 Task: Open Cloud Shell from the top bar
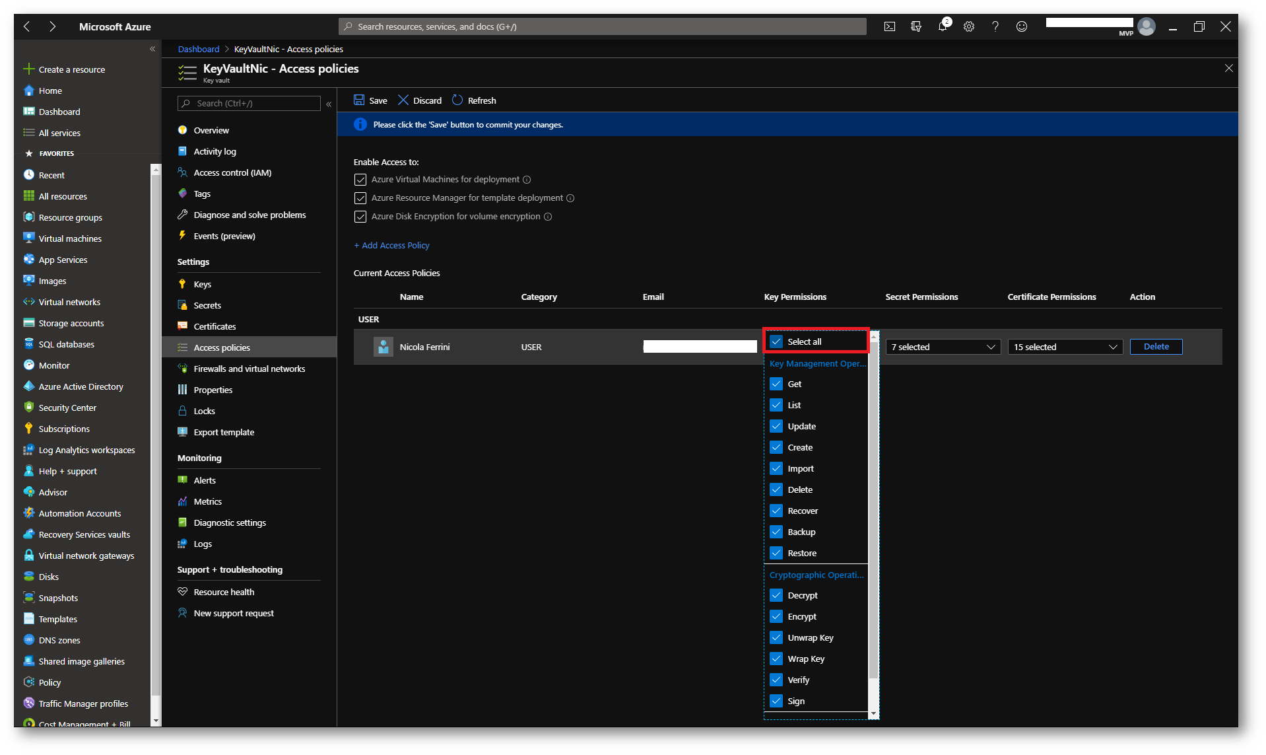(x=889, y=26)
